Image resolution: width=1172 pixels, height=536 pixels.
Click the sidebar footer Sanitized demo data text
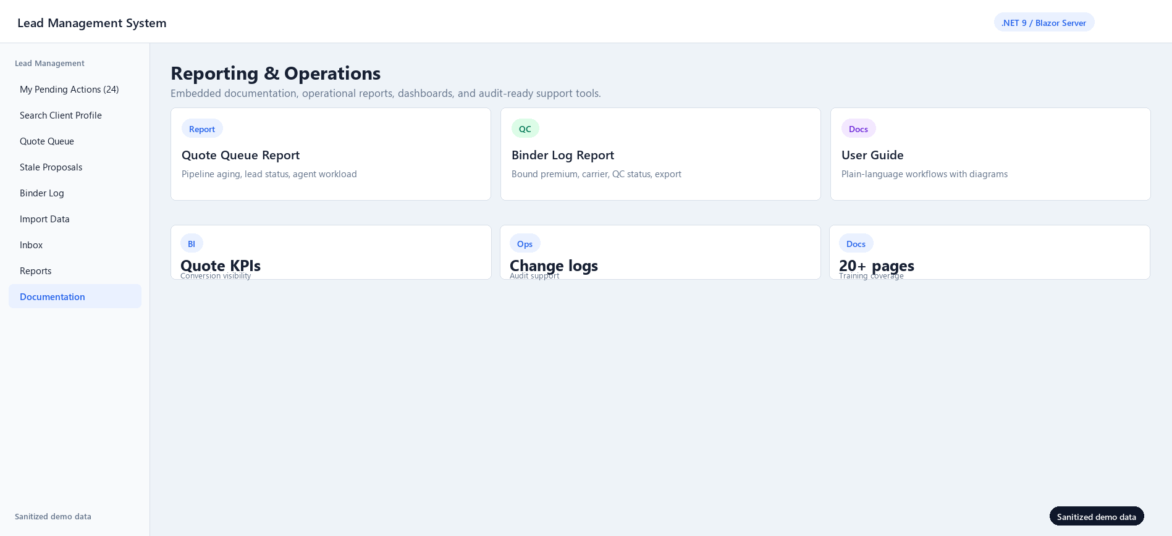(53, 516)
